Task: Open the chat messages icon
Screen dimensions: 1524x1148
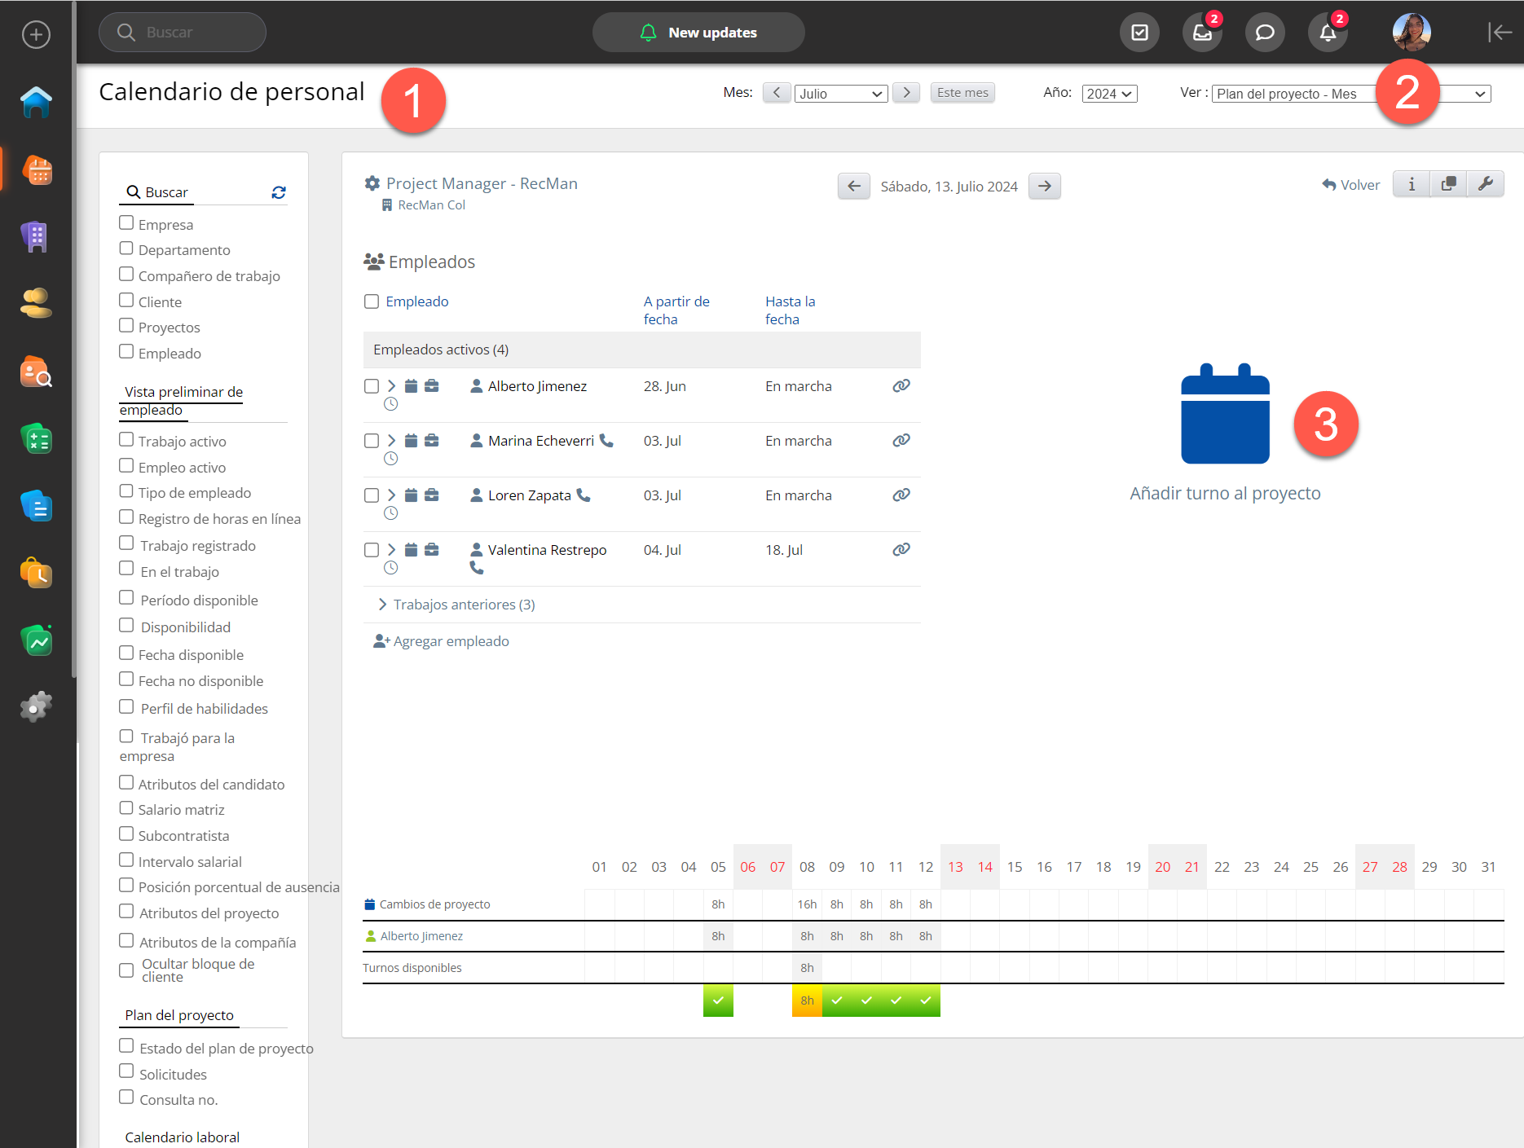Action: point(1265,33)
